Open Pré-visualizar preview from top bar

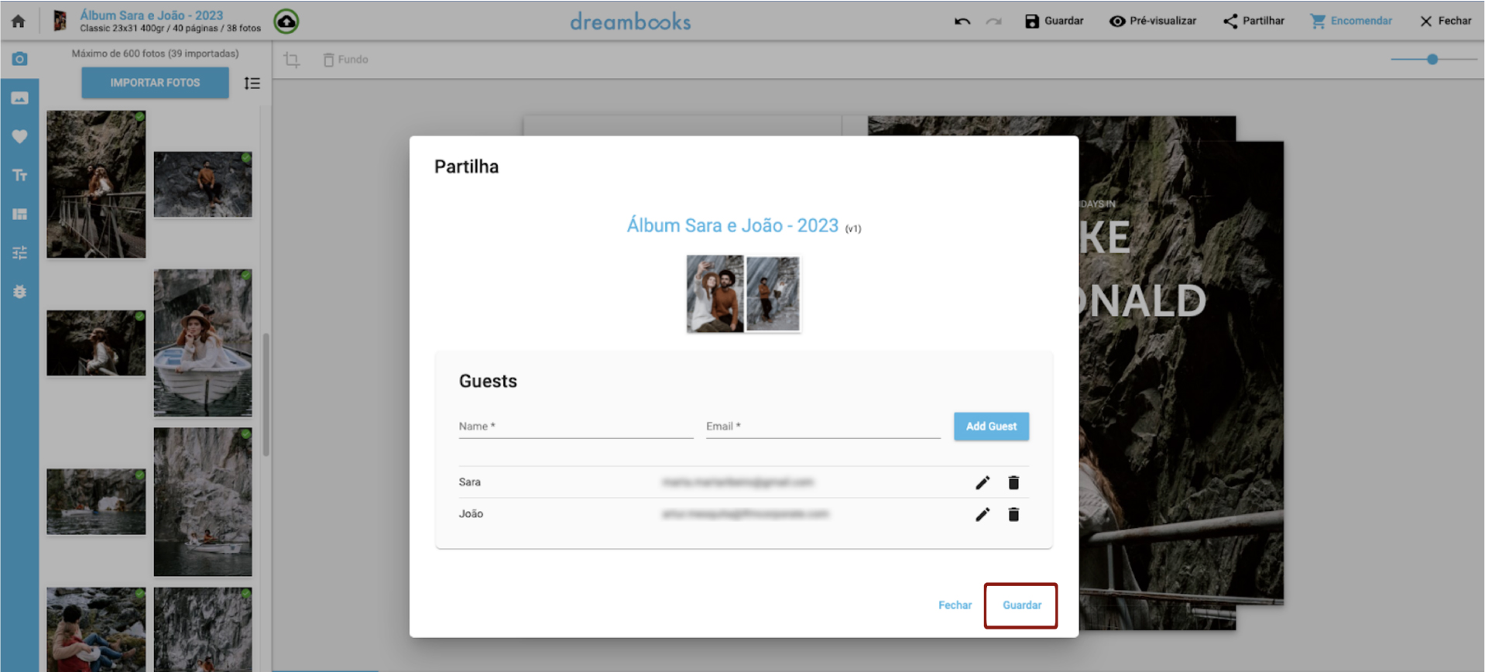(1152, 21)
